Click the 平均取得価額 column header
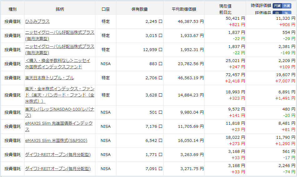Image resolution: width=297 pixels, height=177 pixels. (x=184, y=9)
